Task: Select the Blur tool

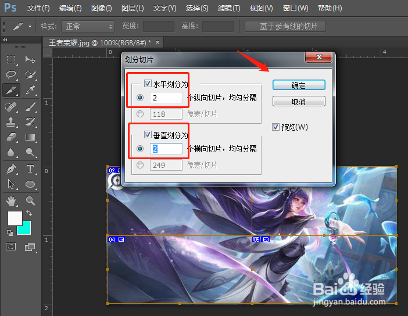Action: 11,152
